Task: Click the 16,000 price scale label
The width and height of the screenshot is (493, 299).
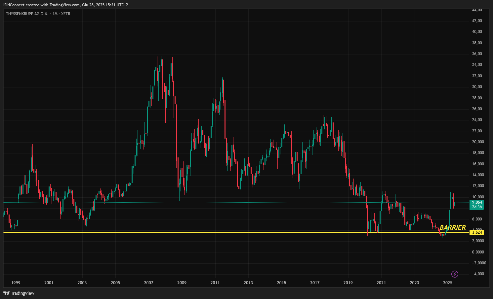Action: click(478, 164)
